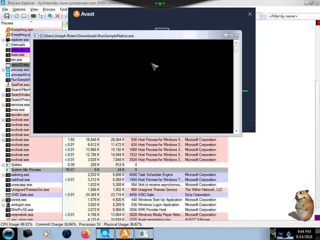Switch to Avast taskbar button
The image size is (320, 240).
click(124, 234)
